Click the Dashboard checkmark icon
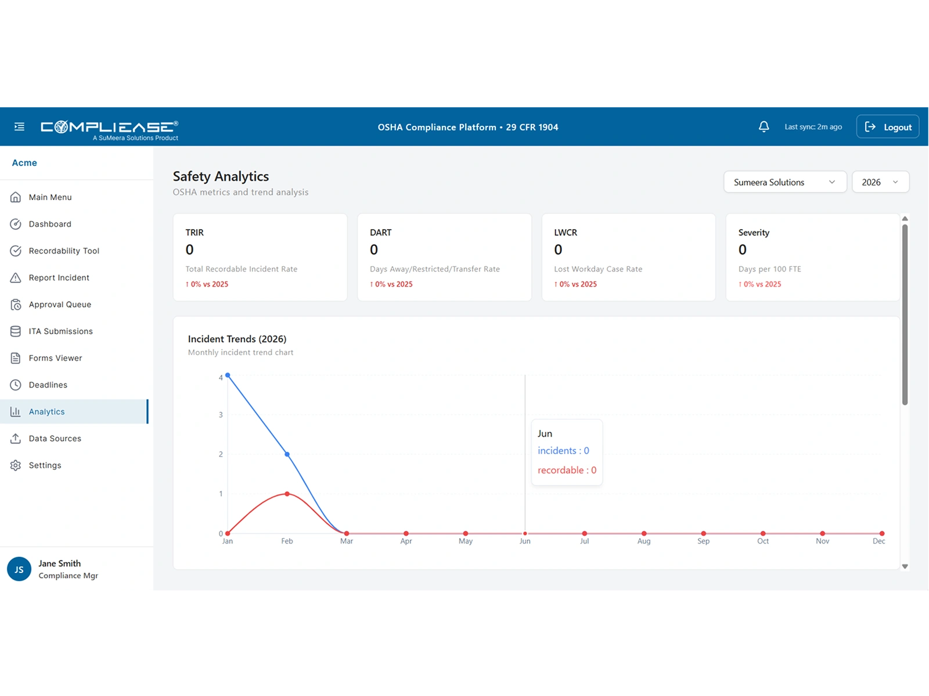 coord(16,224)
